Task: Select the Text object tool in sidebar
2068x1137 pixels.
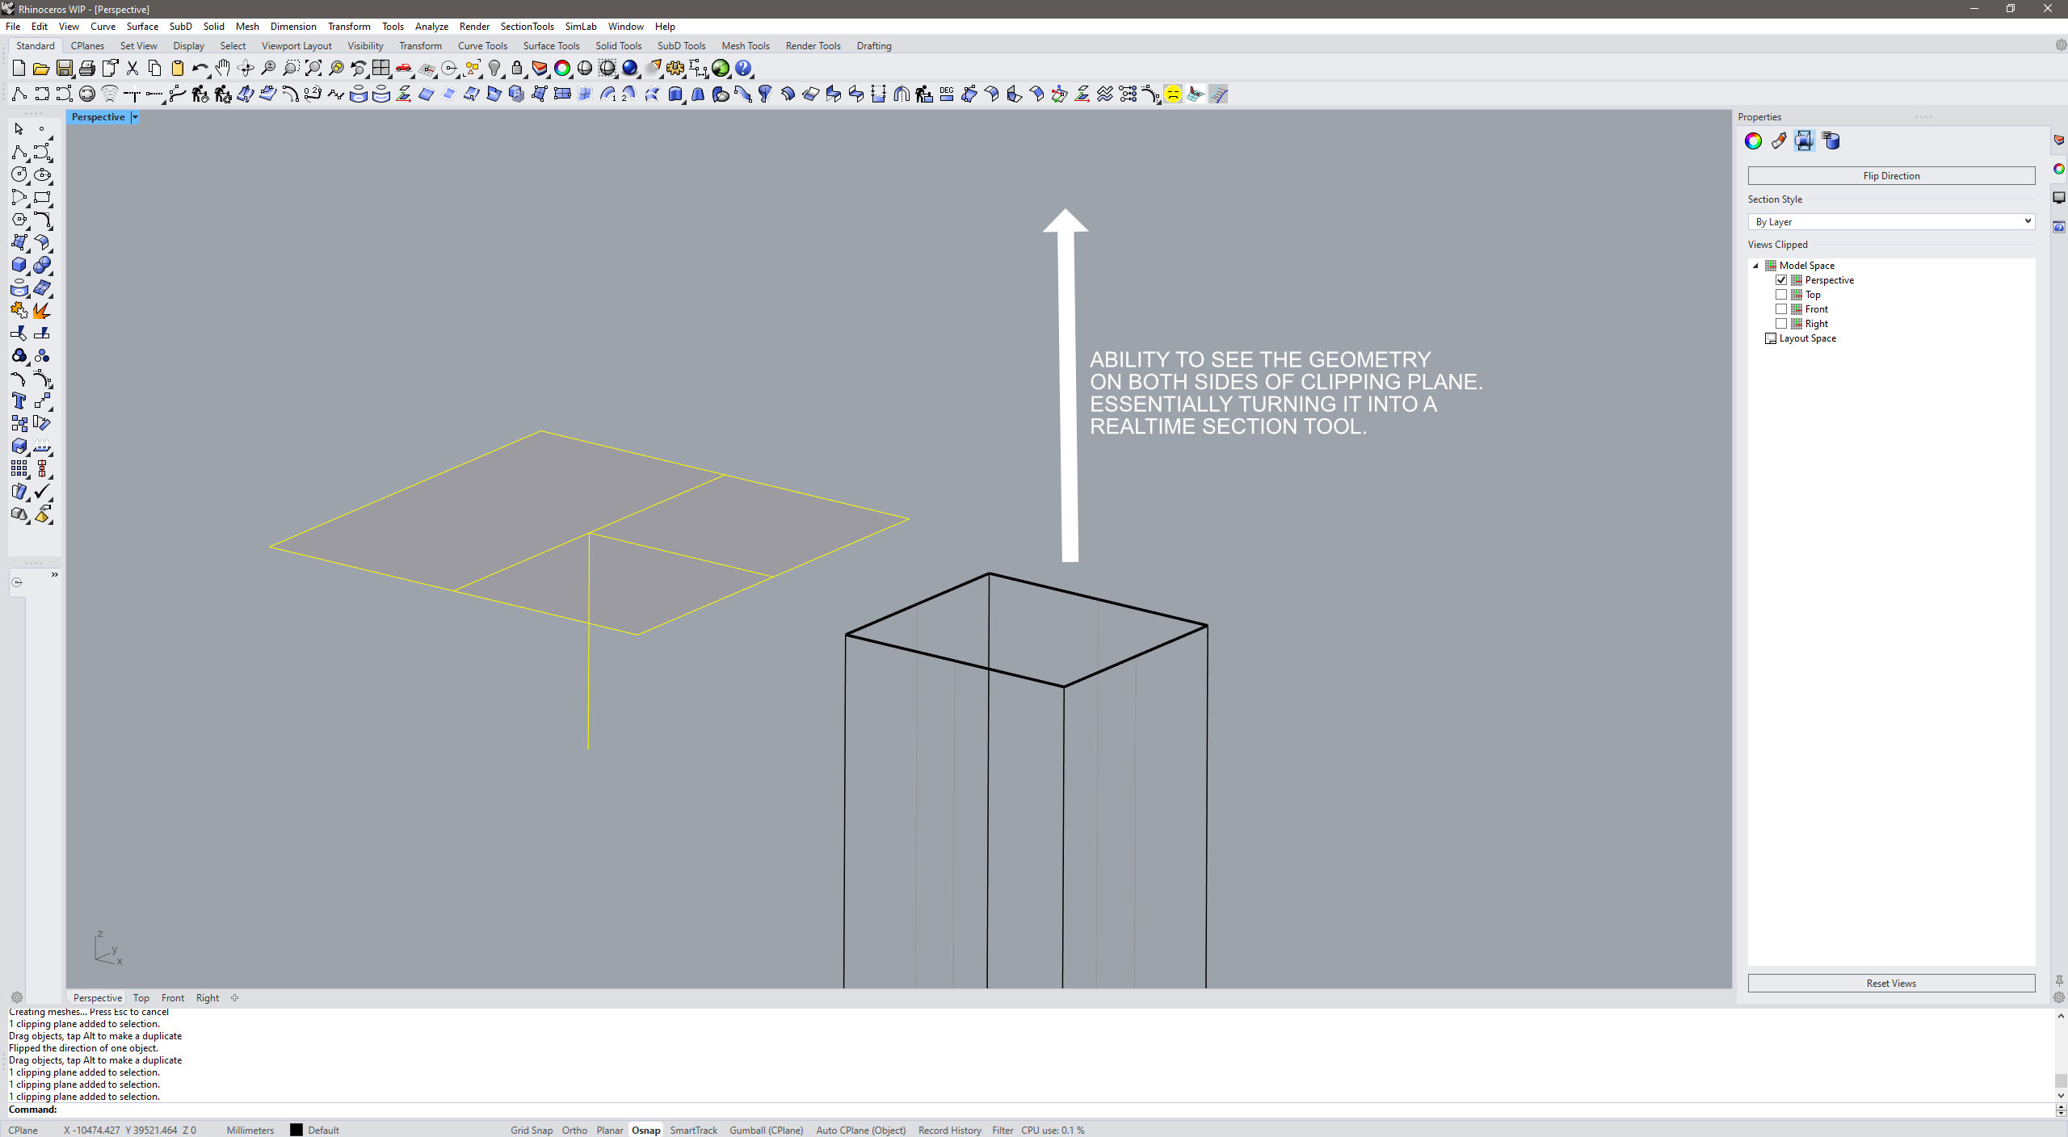Action: coord(19,401)
